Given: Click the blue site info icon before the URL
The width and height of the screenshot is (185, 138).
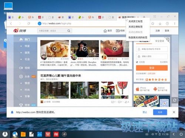Looking at the screenshot, I should click(40, 24).
